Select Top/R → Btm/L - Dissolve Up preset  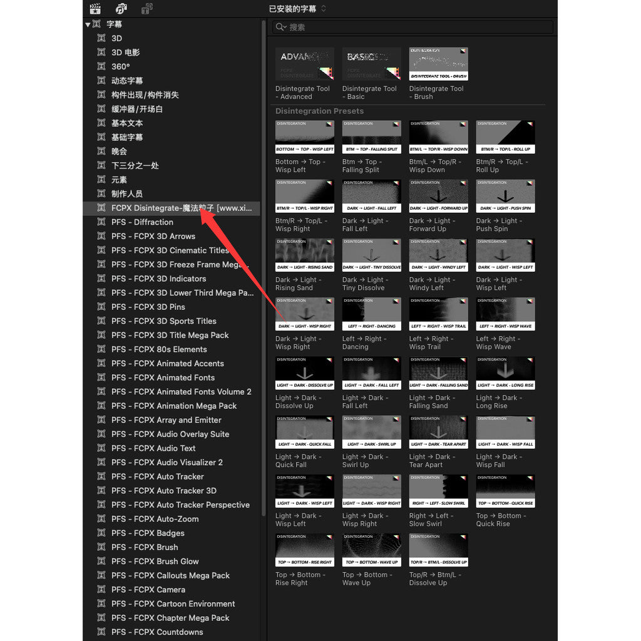[439, 550]
